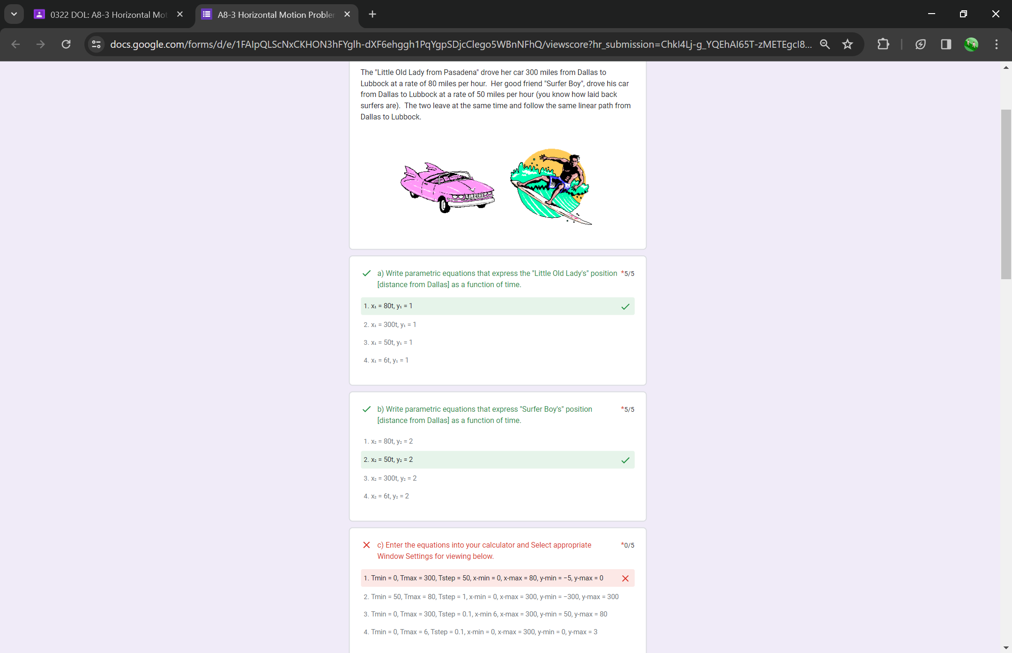Expand the tab search dropdown arrow
The image size is (1012, 653).
pyautogui.click(x=14, y=14)
